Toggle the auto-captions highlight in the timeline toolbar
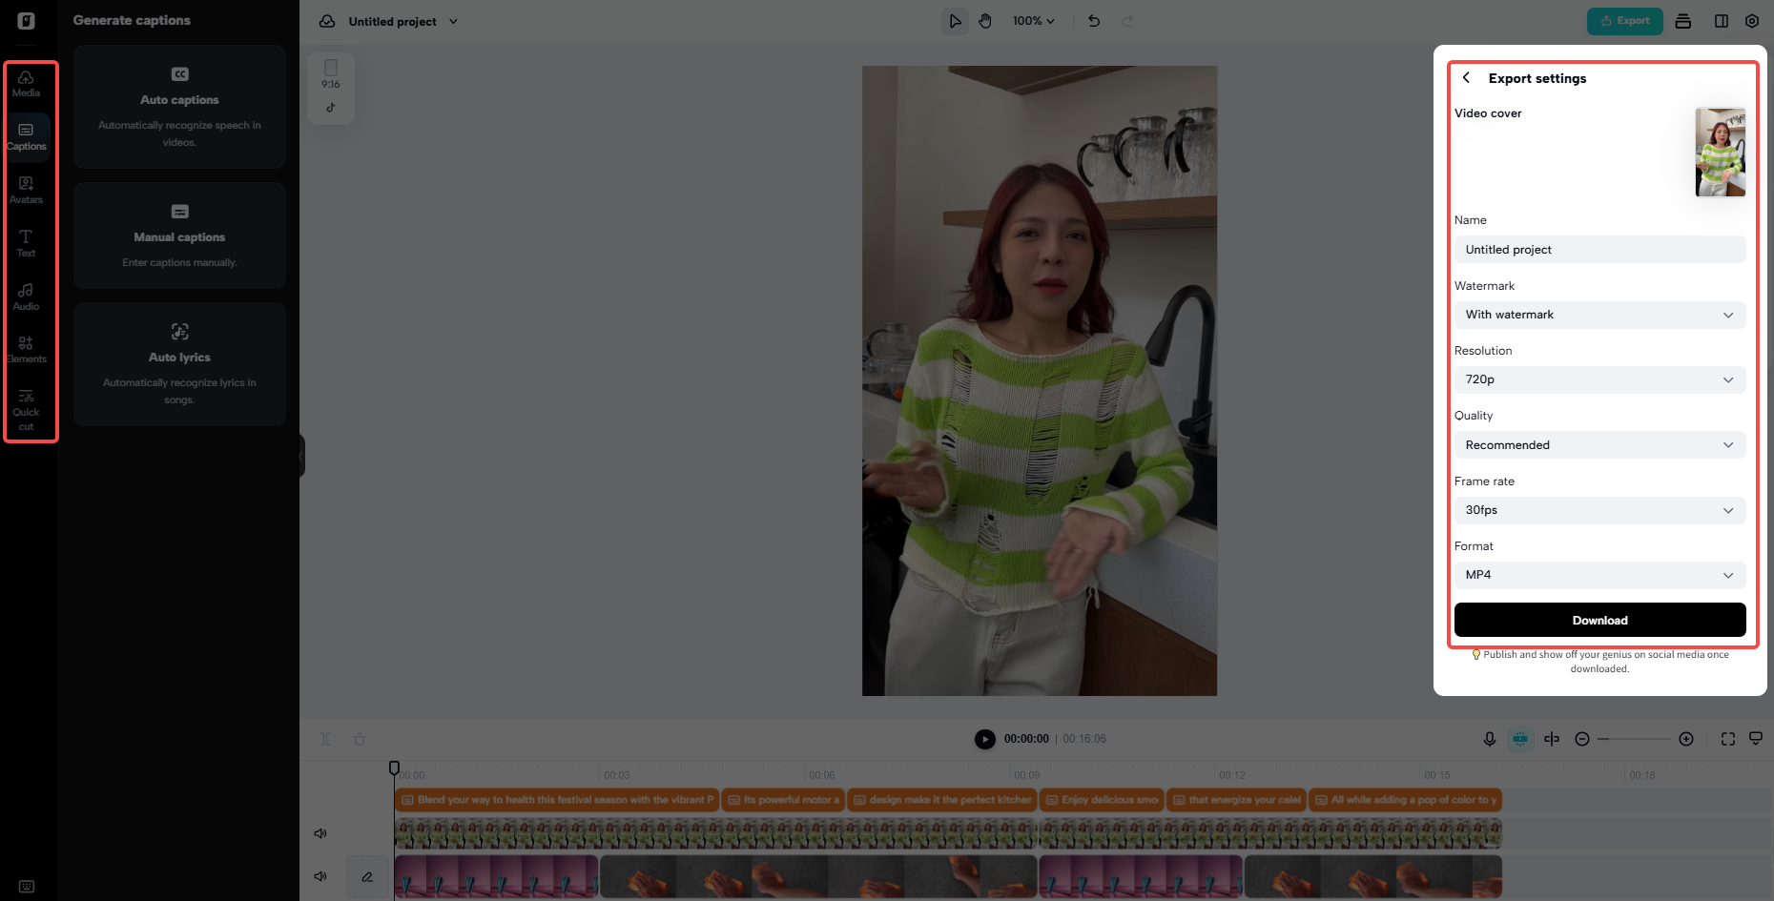Image resolution: width=1774 pixels, height=901 pixels. (x=1520, y=738)
